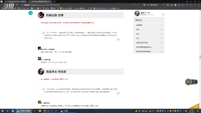Click the browser download icon
Viewport: 201px width, 113px height.
point(179,5)
